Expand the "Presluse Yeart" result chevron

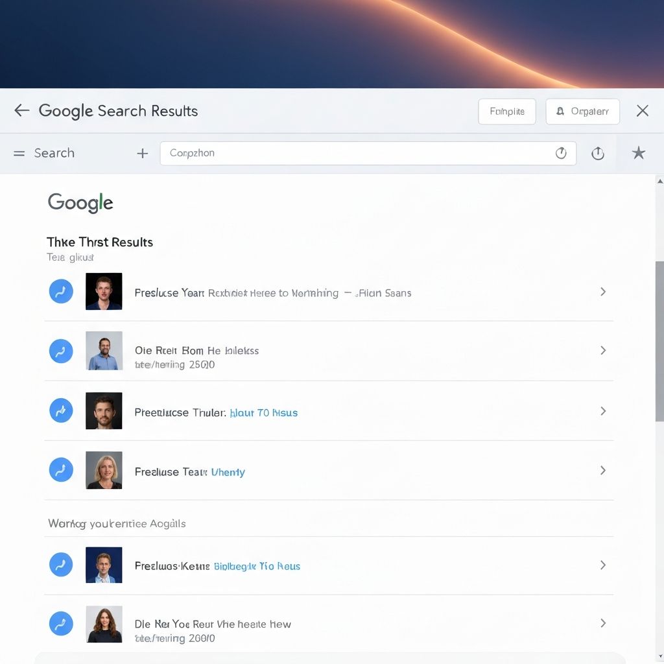point(603,292)
